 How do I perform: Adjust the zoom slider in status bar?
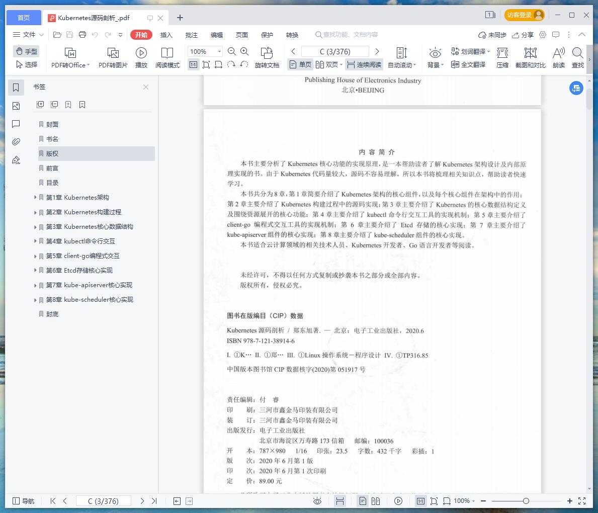click(526, 501)
